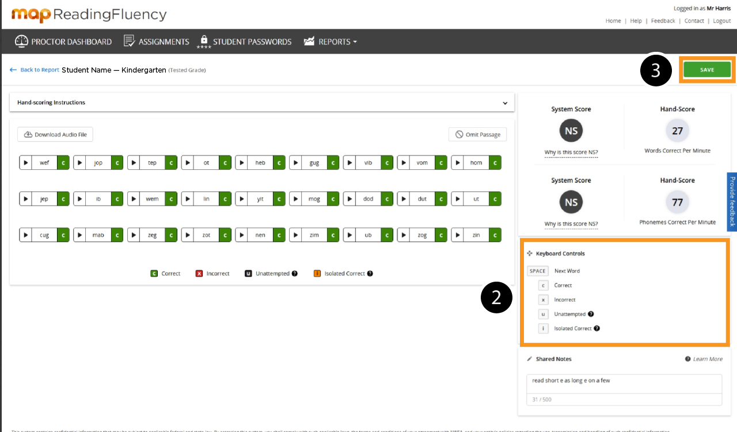This screenshot has height=432, width=737.
Task: Click the green Save button
Action: point(706,70)
